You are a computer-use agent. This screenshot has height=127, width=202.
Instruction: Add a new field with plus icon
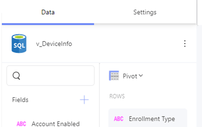(x=84, y=100)
